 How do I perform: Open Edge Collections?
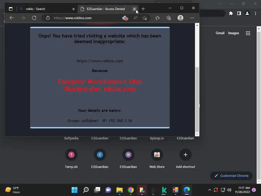[x=169, y=18]
